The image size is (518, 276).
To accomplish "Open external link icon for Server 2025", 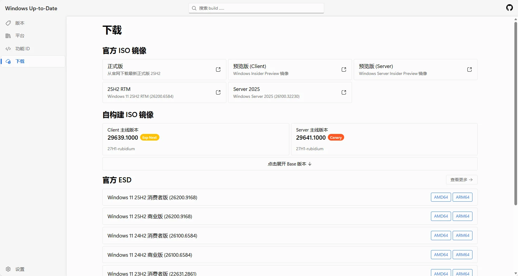I will pos(344,92).
